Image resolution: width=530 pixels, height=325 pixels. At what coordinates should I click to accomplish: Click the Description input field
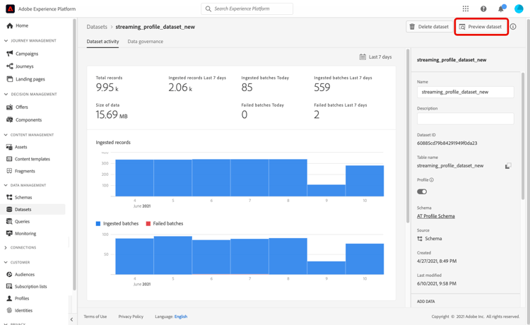[466, 119]
